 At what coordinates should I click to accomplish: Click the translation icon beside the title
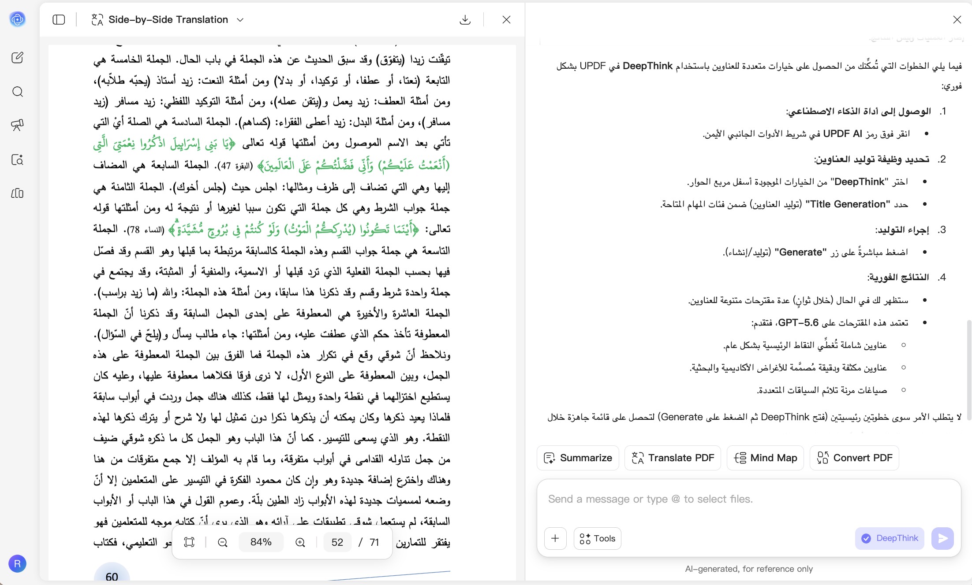pos(97,19)
